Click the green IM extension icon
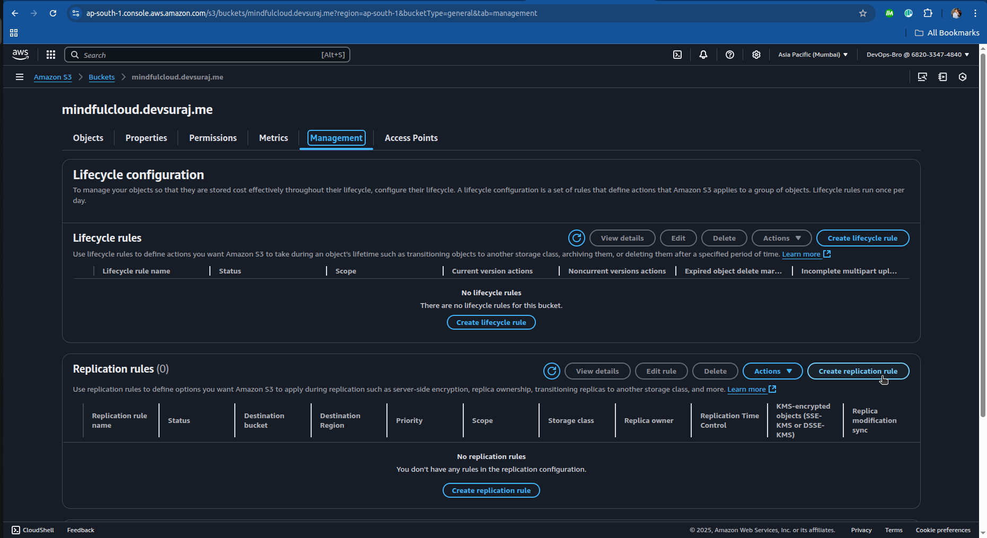987x538 pixels. (x=889, y=13)
